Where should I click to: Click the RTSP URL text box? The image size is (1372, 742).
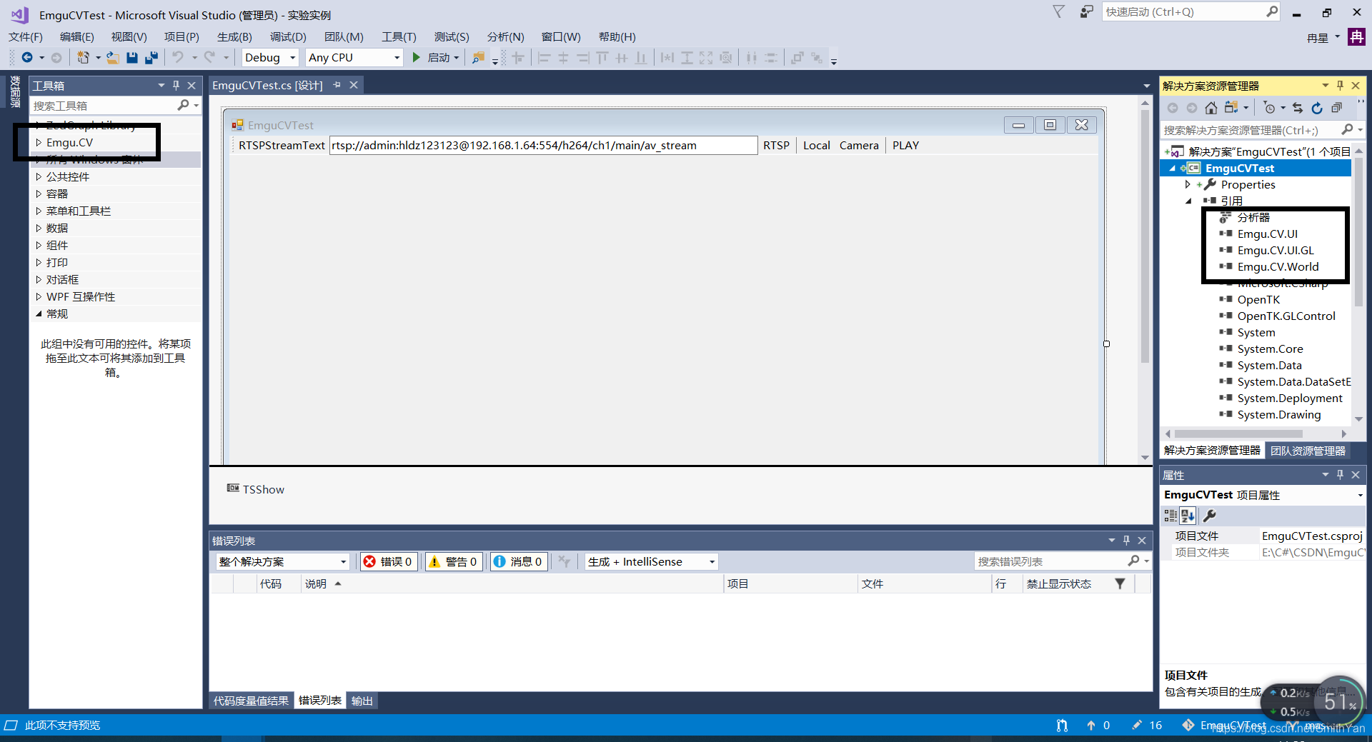pyautogui.click(x=543, y=146)
